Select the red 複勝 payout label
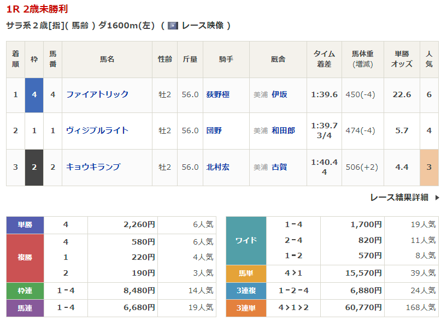Image resolution: width=447 pixels, height=321 pixels. [x=25, y=257]
